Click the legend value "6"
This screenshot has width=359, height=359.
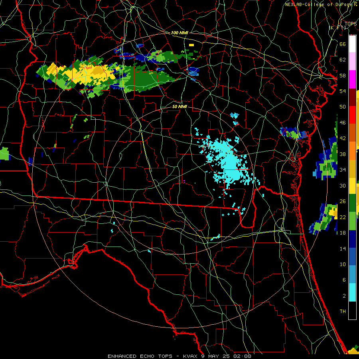pyautogui.click(x=344, y=280)
